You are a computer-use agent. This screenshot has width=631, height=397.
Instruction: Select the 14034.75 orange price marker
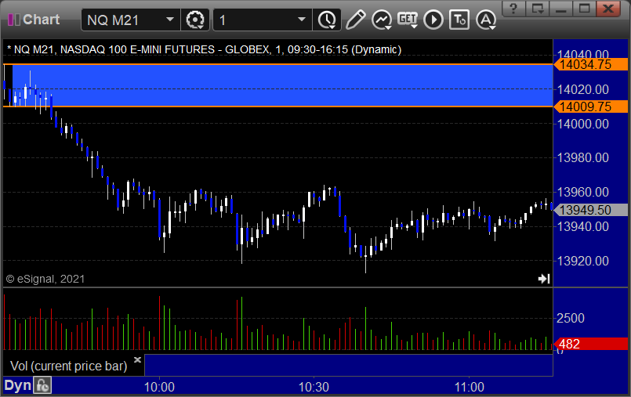click(591, 64)
